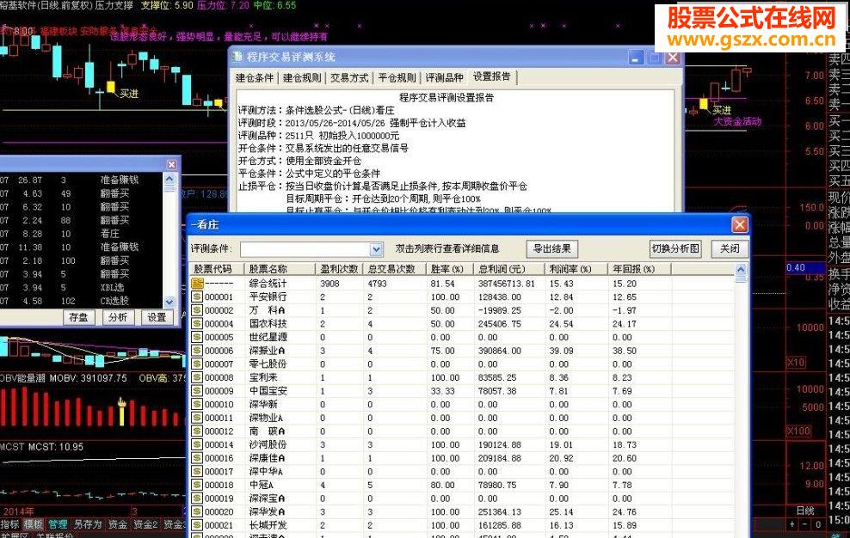
Task: Switch to the 交易方式 tab
Action: pos(349,78)
